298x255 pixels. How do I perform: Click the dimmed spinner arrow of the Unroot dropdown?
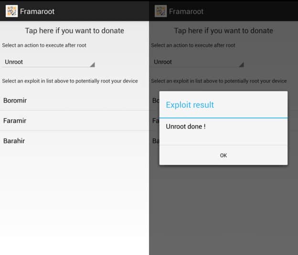pos(241,65)
